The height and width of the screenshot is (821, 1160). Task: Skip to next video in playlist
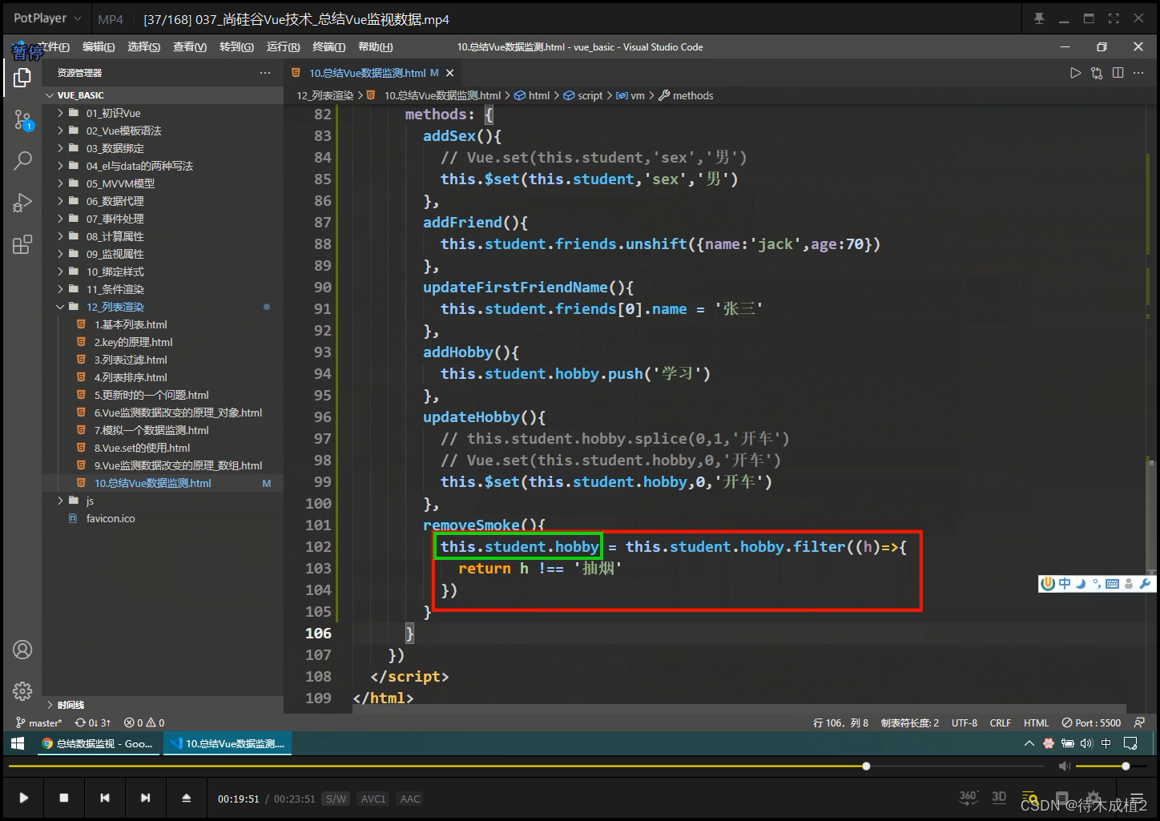point(145,798)
